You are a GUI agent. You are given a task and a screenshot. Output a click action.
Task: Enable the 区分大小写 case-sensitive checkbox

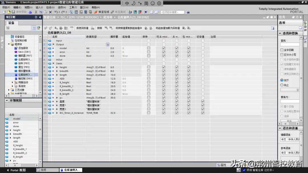click(282, 54)
